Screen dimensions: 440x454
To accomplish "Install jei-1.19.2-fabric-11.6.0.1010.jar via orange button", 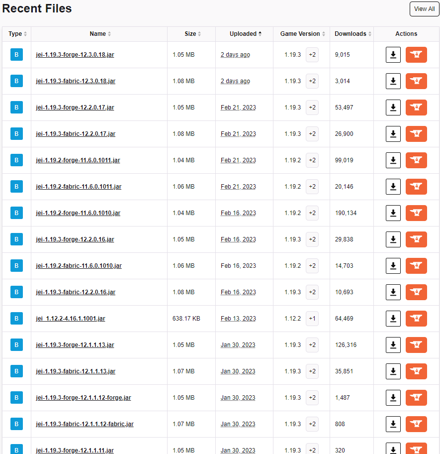I will point(416,266).
